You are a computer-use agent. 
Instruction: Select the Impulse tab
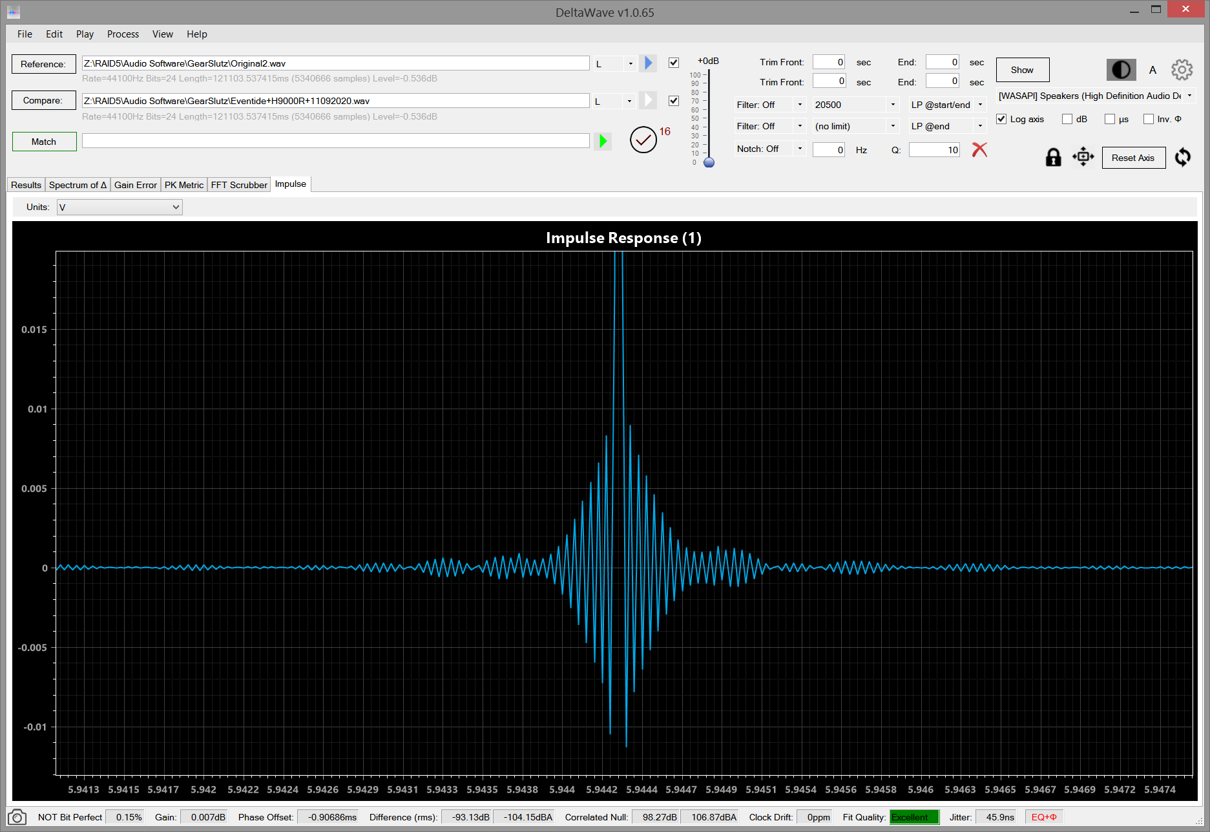[x=291, y=184]
